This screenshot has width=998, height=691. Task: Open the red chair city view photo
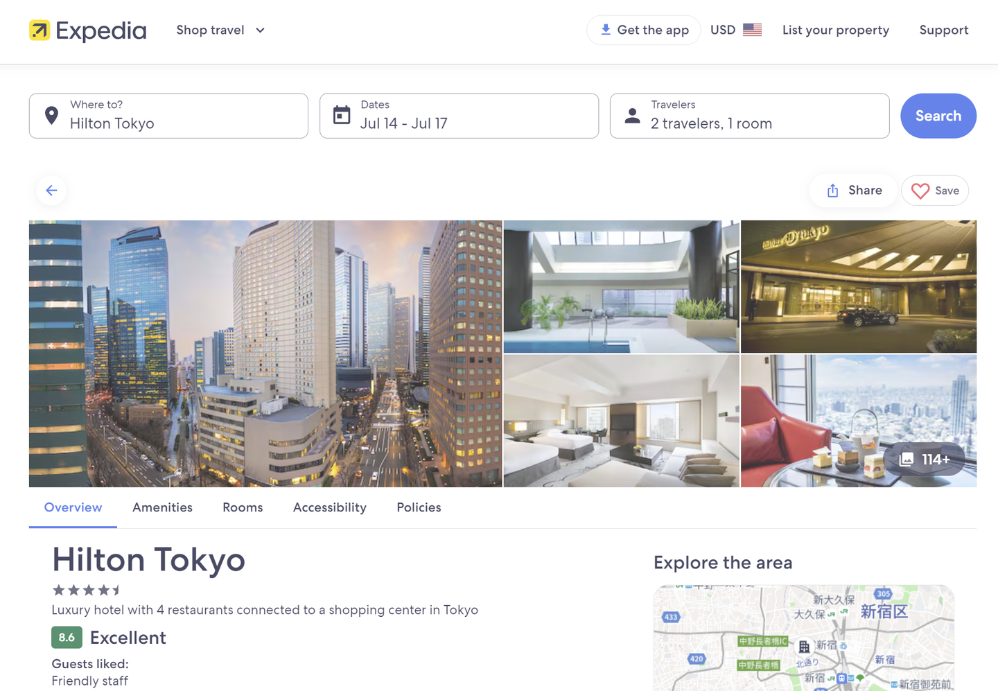[x=859, y=421]
